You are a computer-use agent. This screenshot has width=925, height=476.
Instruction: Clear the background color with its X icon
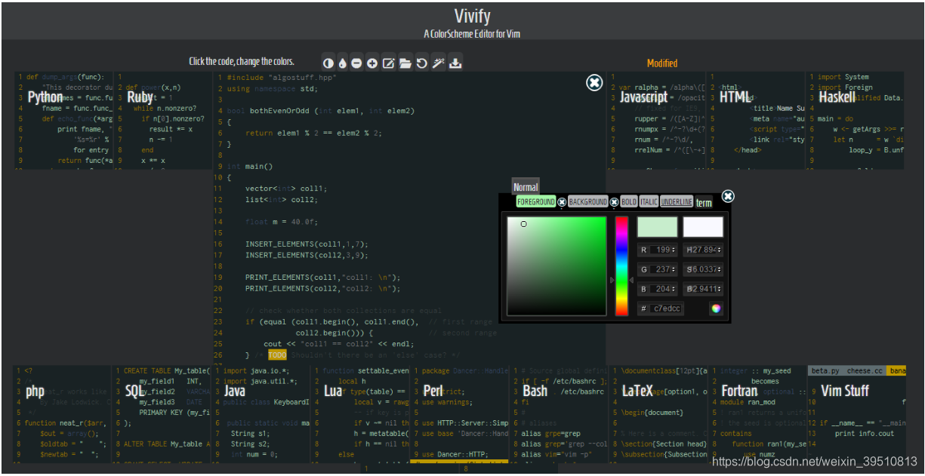614,202
